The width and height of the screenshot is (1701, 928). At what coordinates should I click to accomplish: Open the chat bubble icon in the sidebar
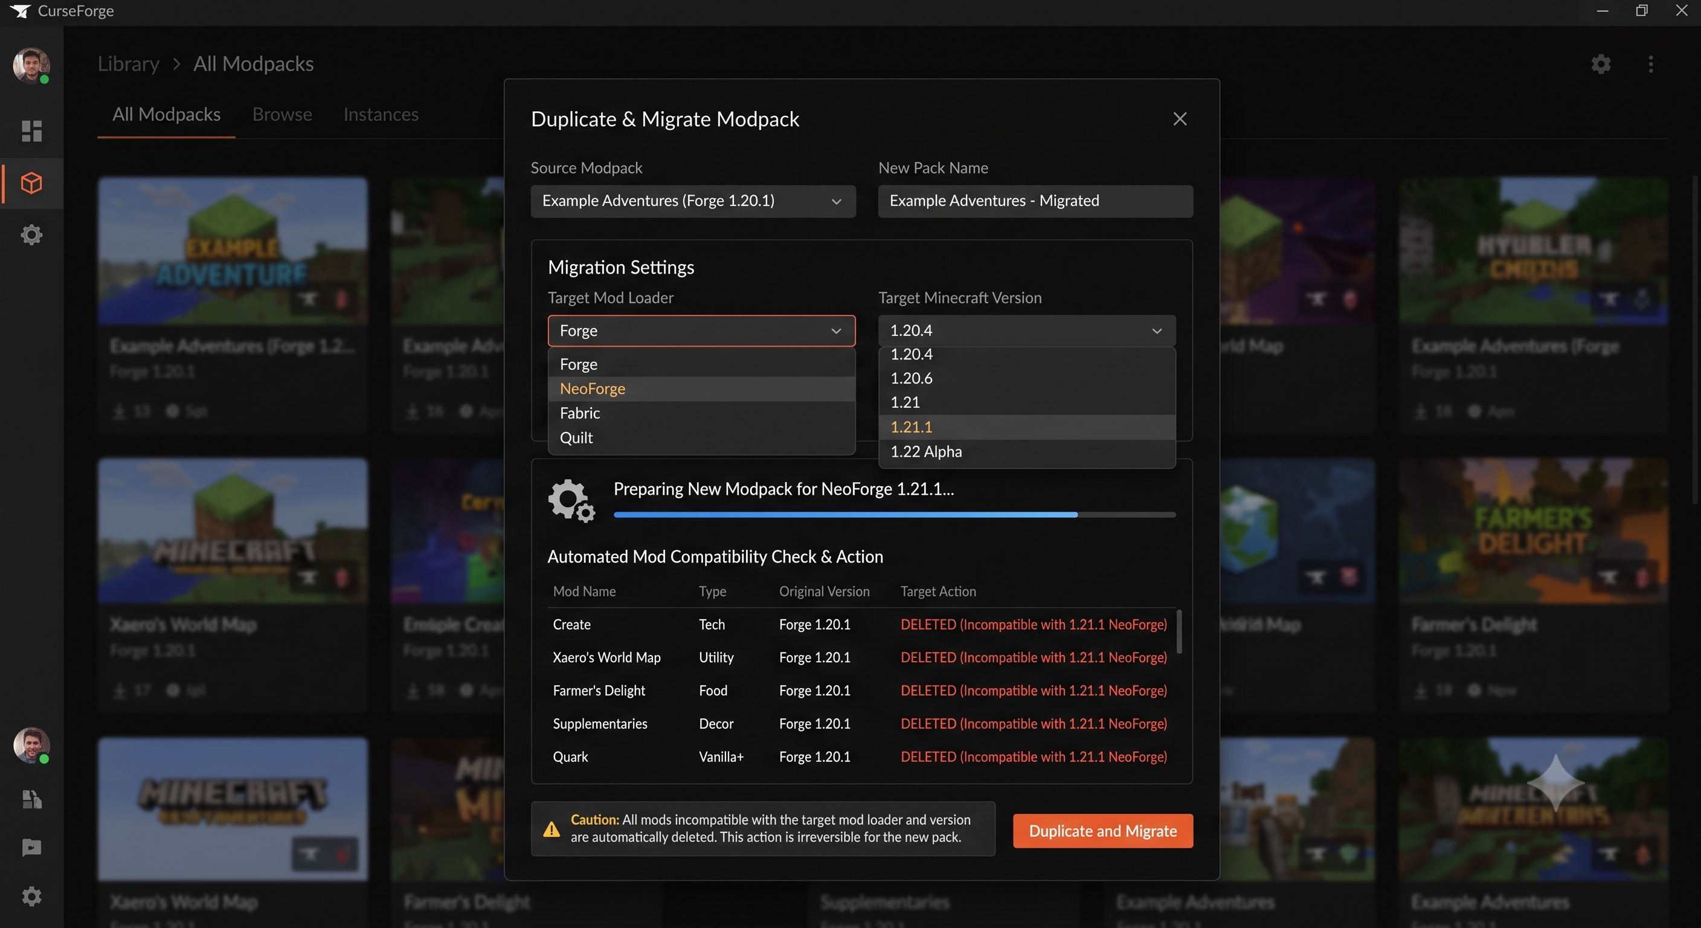click(x=31, y=848)
